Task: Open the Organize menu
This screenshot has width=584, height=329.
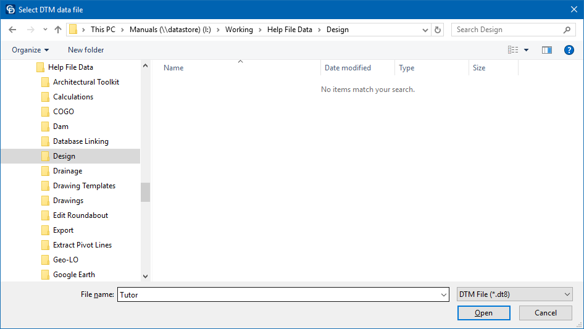Action: click(30, 50)
